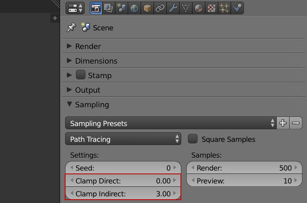Open the editor type selector button

coord(75,8)
